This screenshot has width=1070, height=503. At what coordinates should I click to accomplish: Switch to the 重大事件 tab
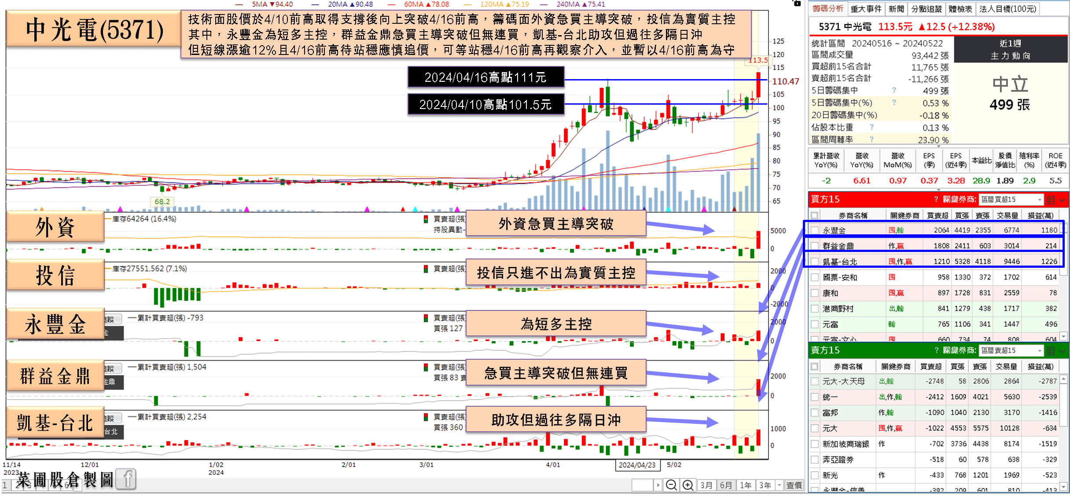coord(866,9)
